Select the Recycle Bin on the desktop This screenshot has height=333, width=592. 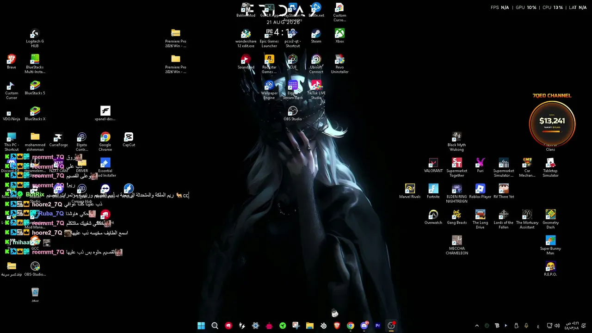click(x=35, y=295)
